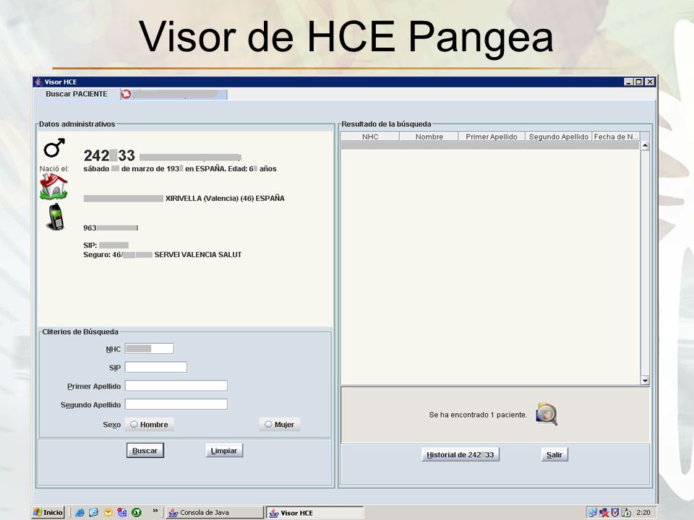Switch to Buscar PACIENTE tab
The width and height of the screenshot is (694, 520).
tap(77, 94)
